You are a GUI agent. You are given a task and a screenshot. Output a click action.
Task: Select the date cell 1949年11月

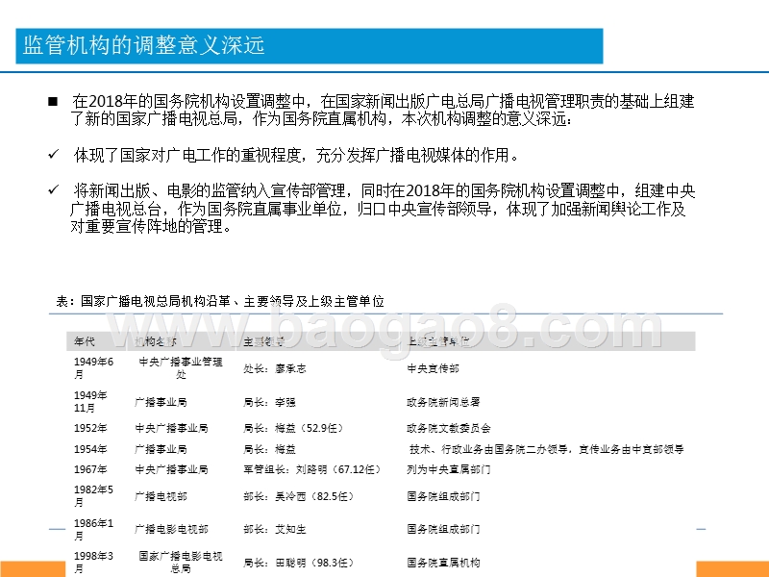(90, 401)
